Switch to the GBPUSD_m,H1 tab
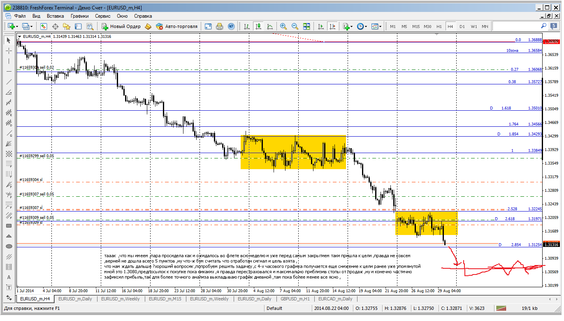 click(296, 299)
